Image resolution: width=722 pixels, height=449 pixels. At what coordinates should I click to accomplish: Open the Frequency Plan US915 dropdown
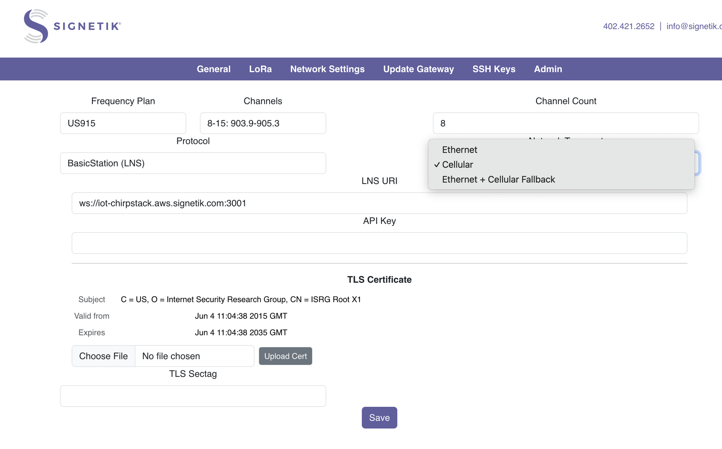click(x=123, y=123)
